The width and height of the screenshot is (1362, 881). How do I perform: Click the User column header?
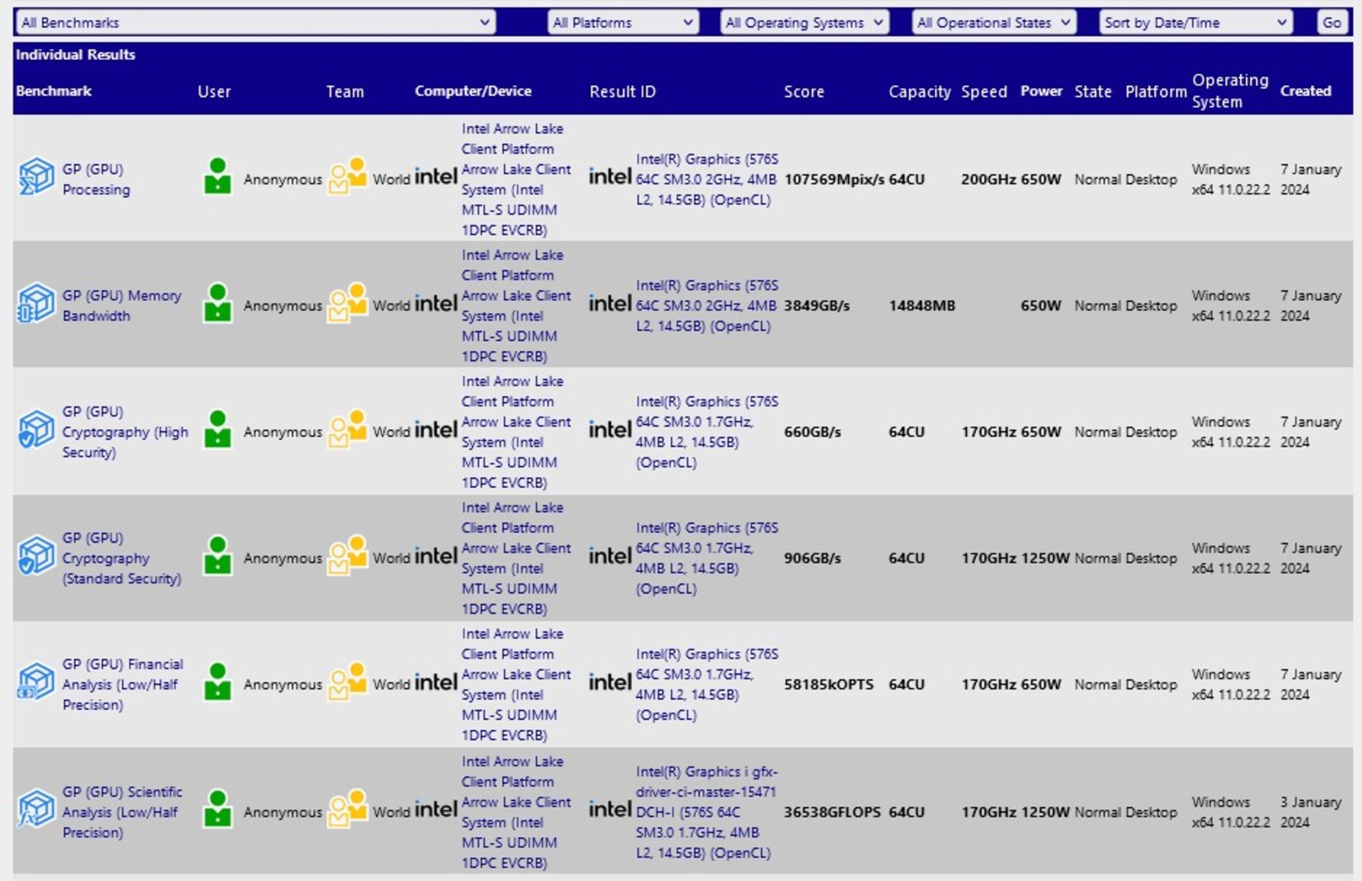[214, 92]
